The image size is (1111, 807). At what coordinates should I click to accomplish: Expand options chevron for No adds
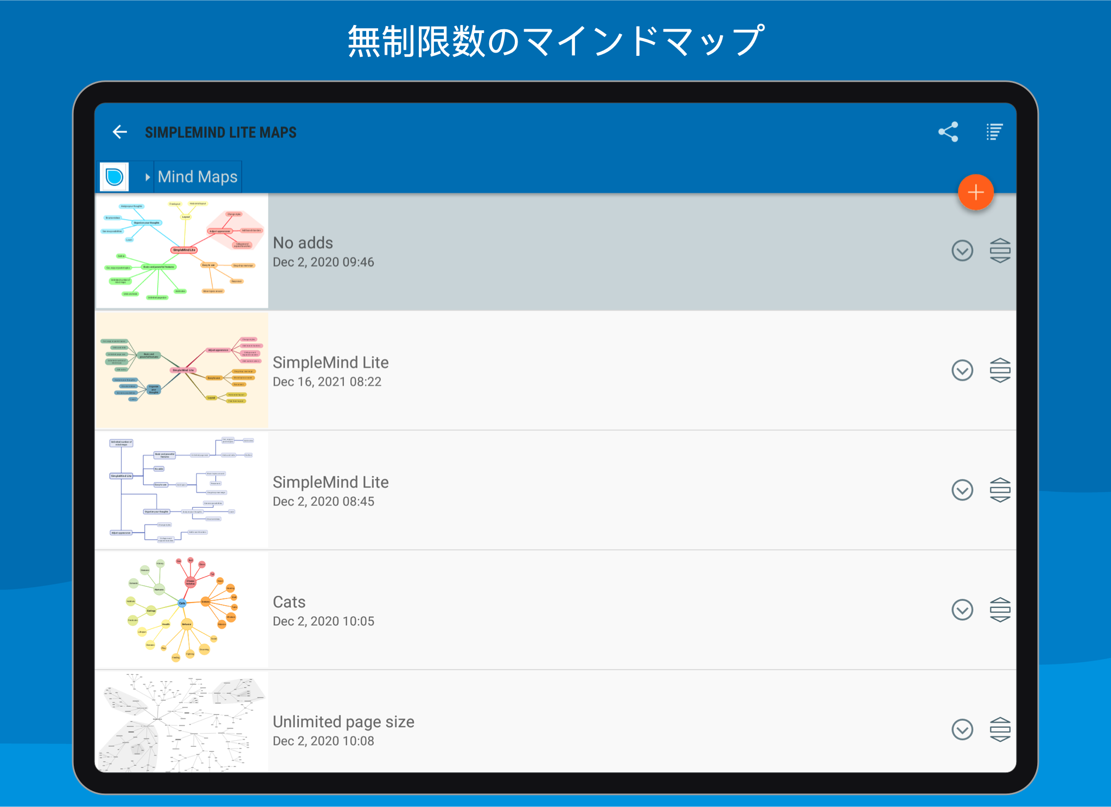pyautogui.click(x=962, y=251)
